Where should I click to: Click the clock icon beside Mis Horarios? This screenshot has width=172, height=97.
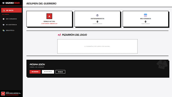[x=4, y=19]
